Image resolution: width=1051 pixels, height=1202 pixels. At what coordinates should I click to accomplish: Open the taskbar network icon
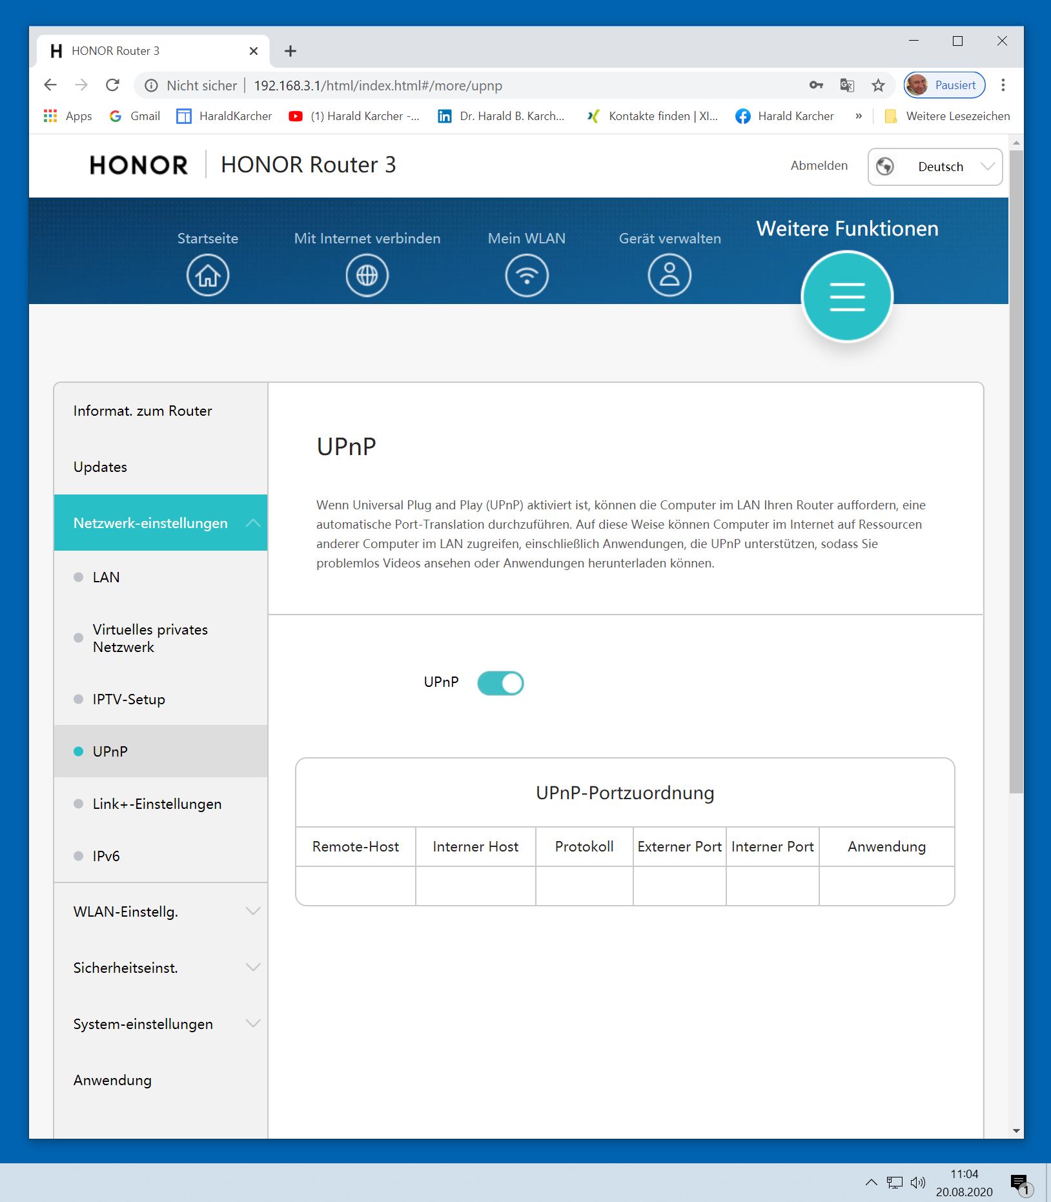[x=895, y=1183]
